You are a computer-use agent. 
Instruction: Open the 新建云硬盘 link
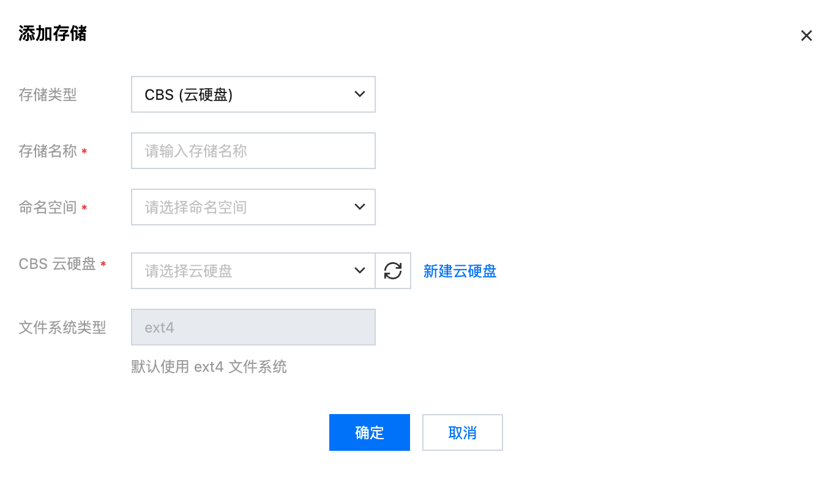coord(460,271)
